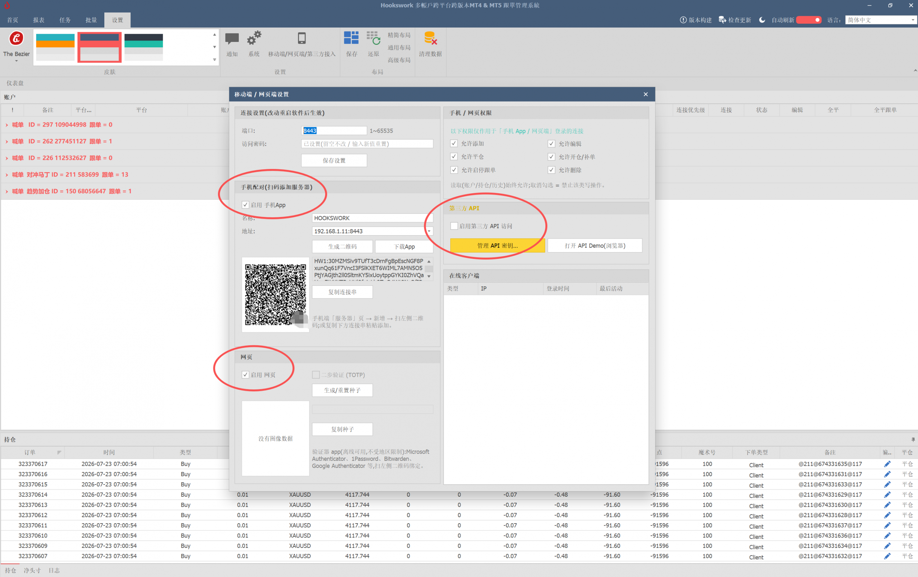Image resolution: width=918 pixels, height=577 pixels.
Task: Expand the 对冲马丁 ID = 211 account row
Action: coord(6,175)
